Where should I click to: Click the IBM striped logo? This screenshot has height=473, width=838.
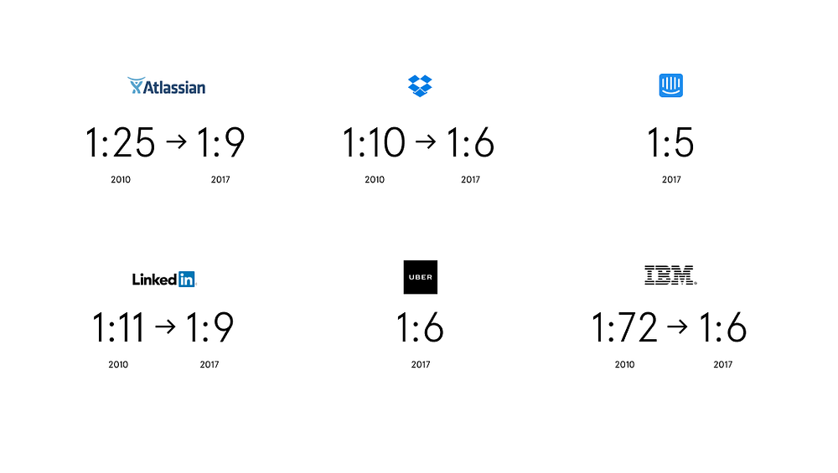[670, 275]
